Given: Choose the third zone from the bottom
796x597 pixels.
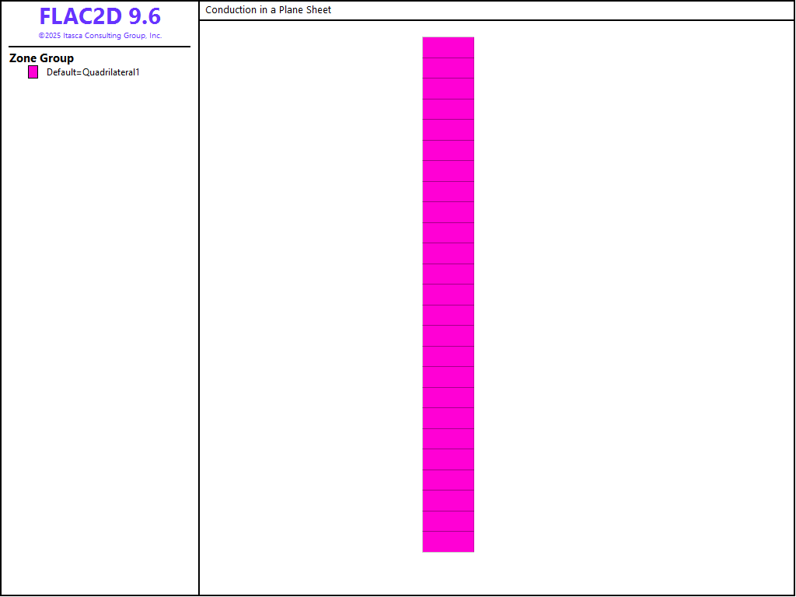Looking at the screenshot, I should [x=448, y=501].
